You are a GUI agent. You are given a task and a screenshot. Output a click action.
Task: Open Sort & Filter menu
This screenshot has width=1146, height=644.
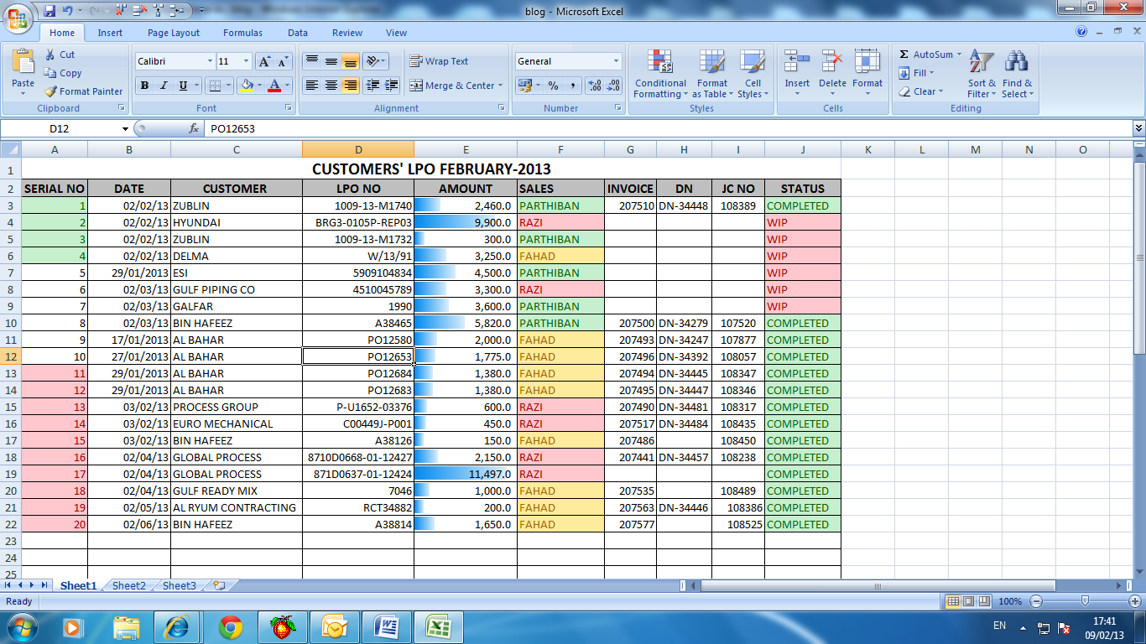982,74
